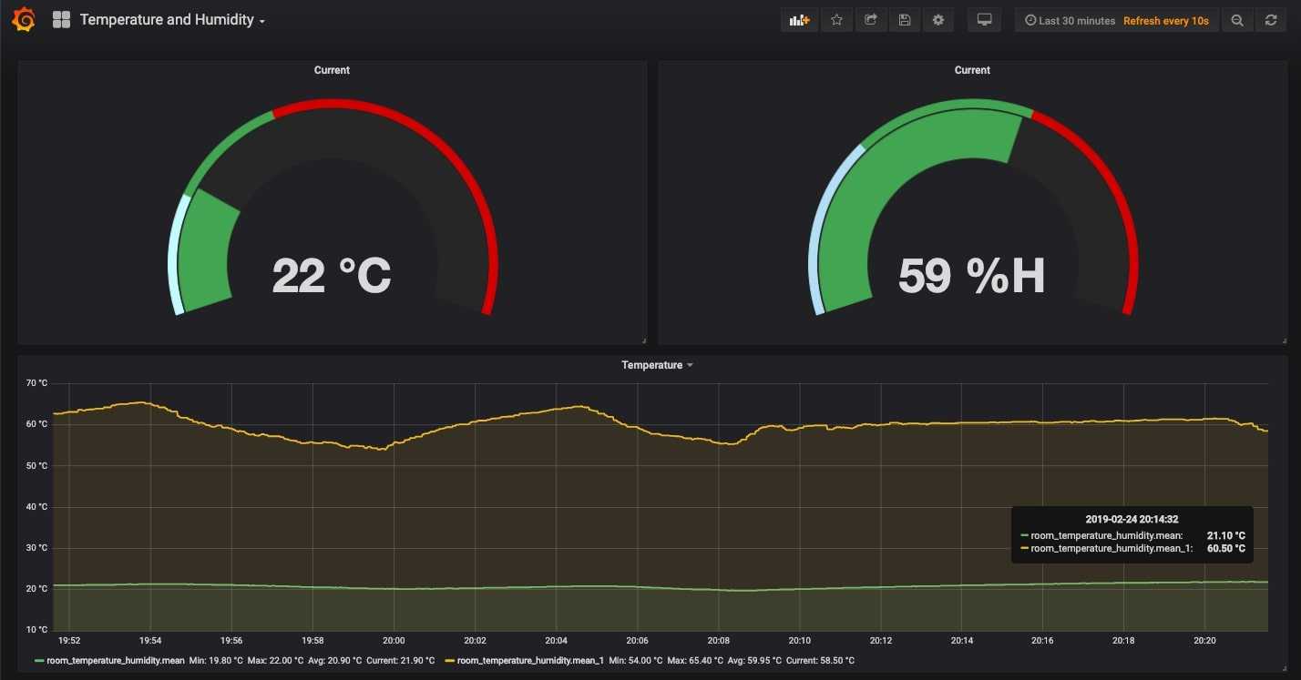Save the dashboard with the disk icon

(x=905, y=19)
